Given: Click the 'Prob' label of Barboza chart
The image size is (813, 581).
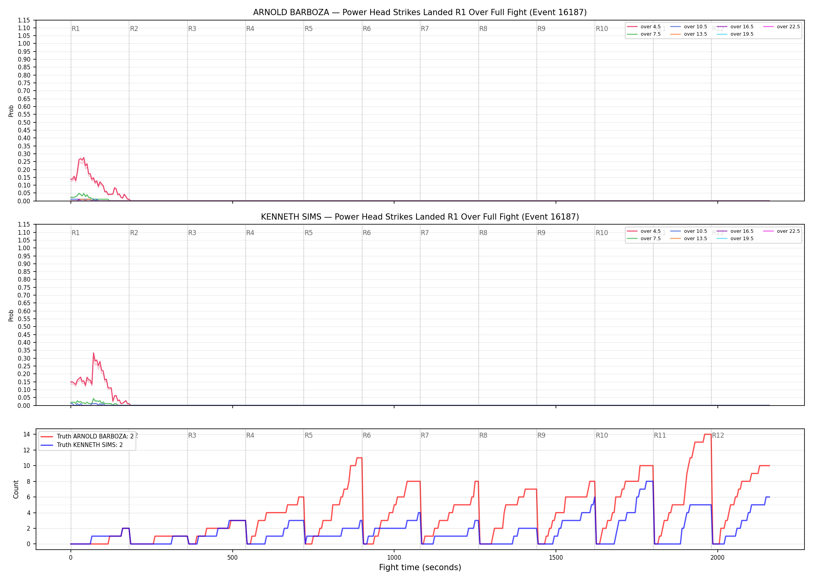Looking at the screenshot, I should [x=11, y=111].
